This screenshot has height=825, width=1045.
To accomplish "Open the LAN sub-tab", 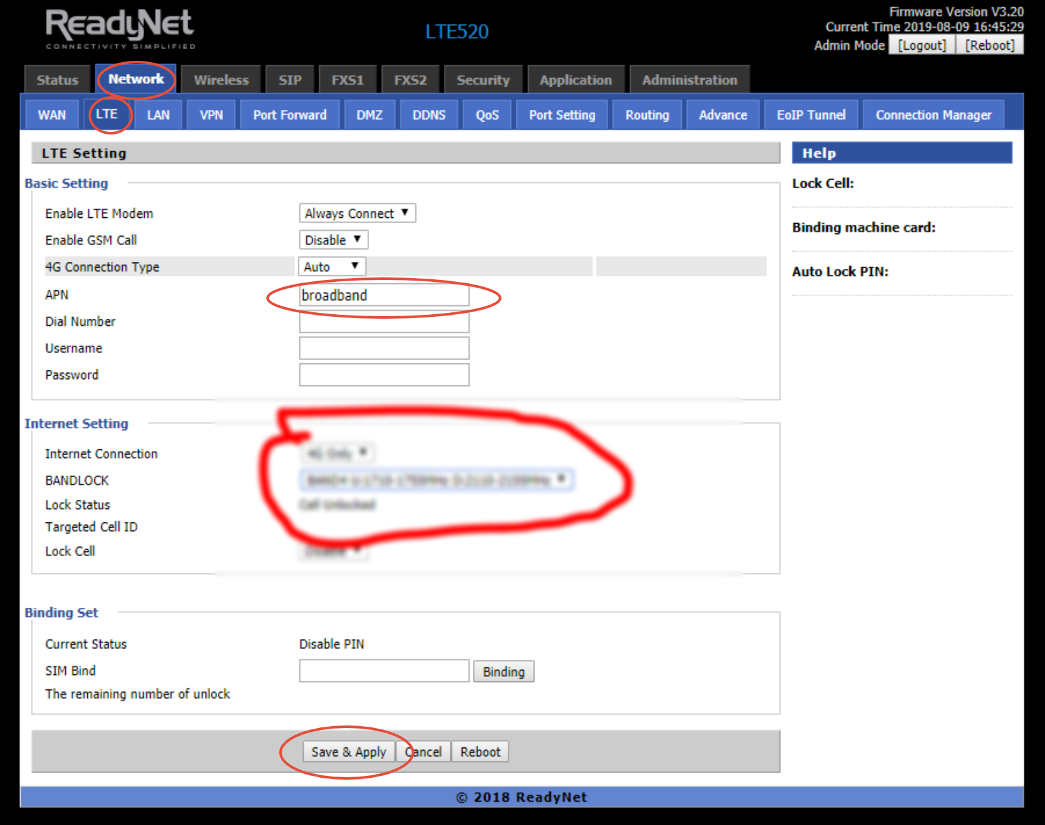I will 158,115.
